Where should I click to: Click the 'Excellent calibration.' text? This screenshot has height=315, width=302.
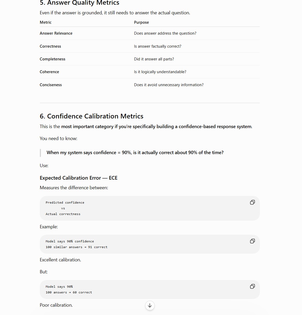click(60, 260)
